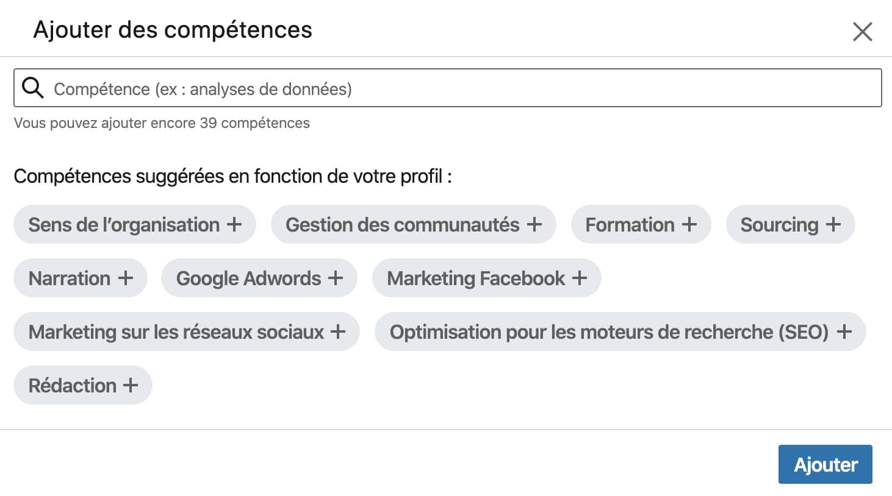Choose the Google Adwords suggested skill label
The width and height of the screenshot is (892, 496).
(248, 278)
